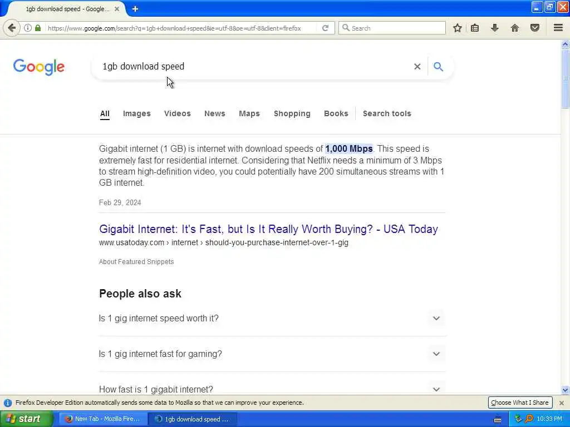This screenshot has width=570, height=427.
Task: Click the orange magnifier system tray icon
Action: (x=529, y=419)
